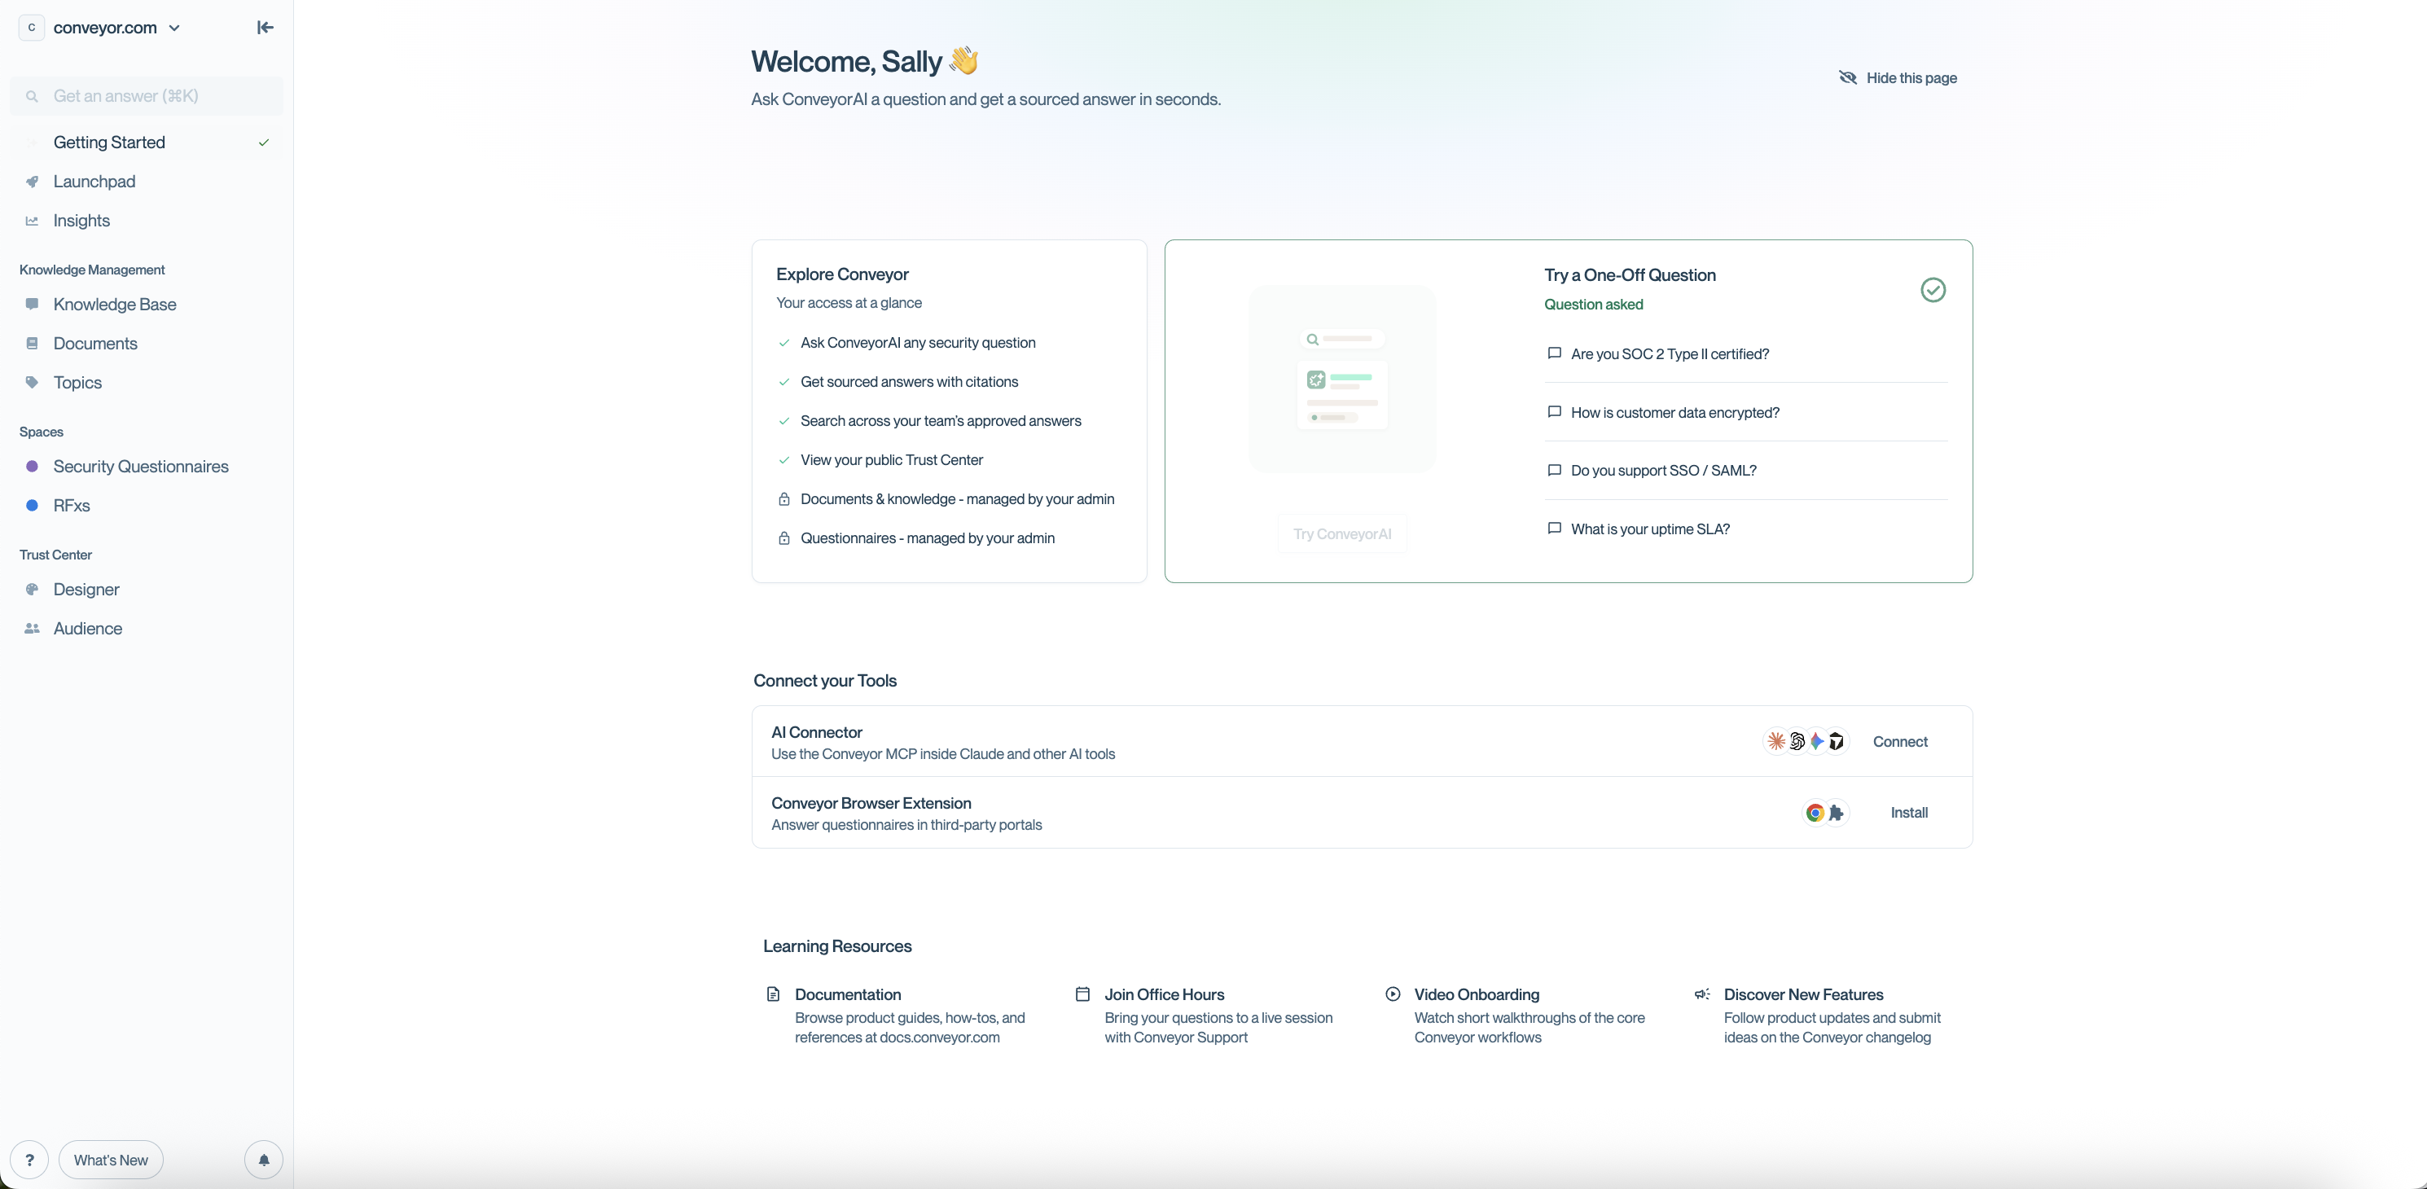This screenshot has width=2427, height=1189.
Task: Open the Documentation resource link
Action: tap(897, 1016)
